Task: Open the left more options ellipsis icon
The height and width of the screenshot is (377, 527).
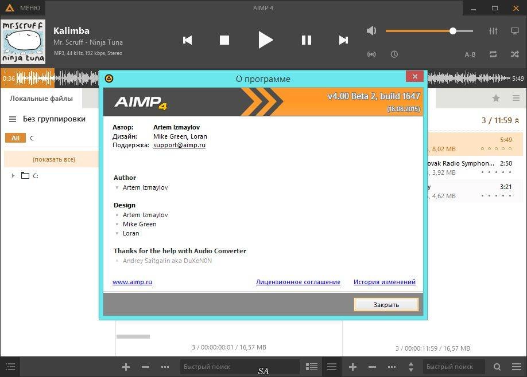Action: coord(165,367)
